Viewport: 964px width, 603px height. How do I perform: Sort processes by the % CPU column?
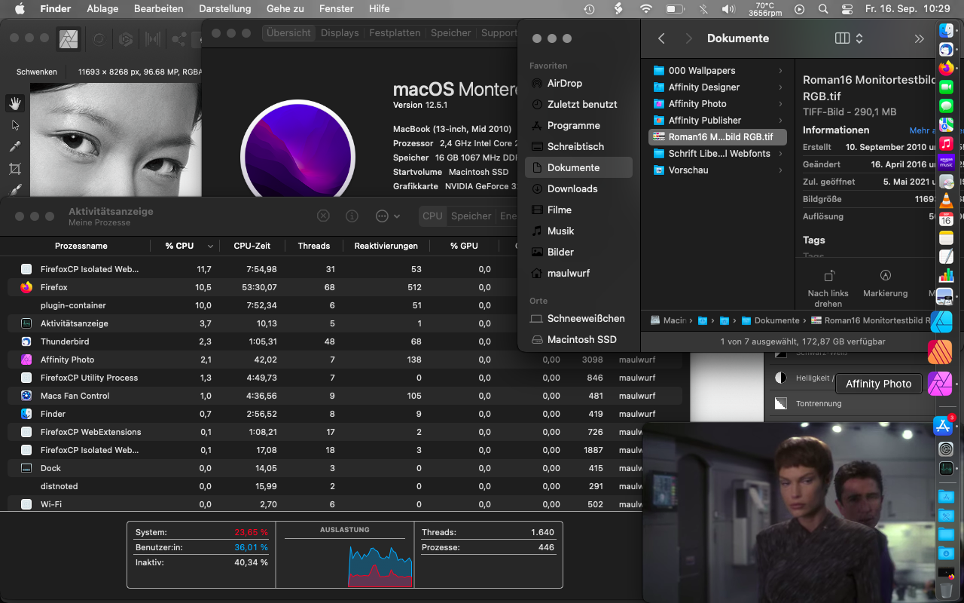(179, 246)
